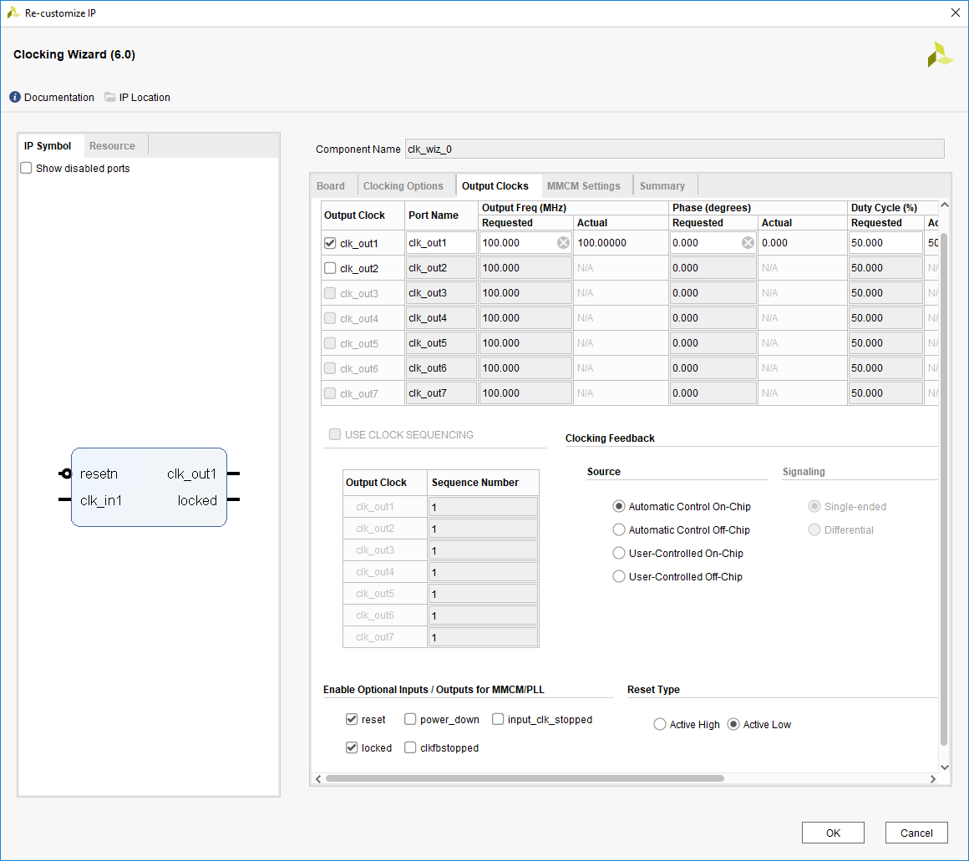The height and width of the screenshot is (861, 969).
Task: Click the clk_out1 actual frequency value 100.00000
Action: click(x=602, y=243)
